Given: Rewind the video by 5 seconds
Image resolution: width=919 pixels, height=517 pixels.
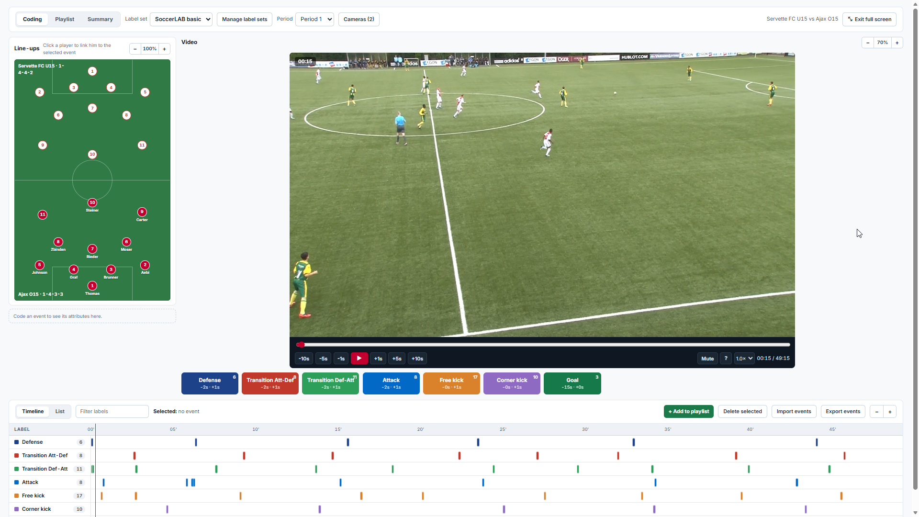Looking at the screenshot, I should (324, 359).
